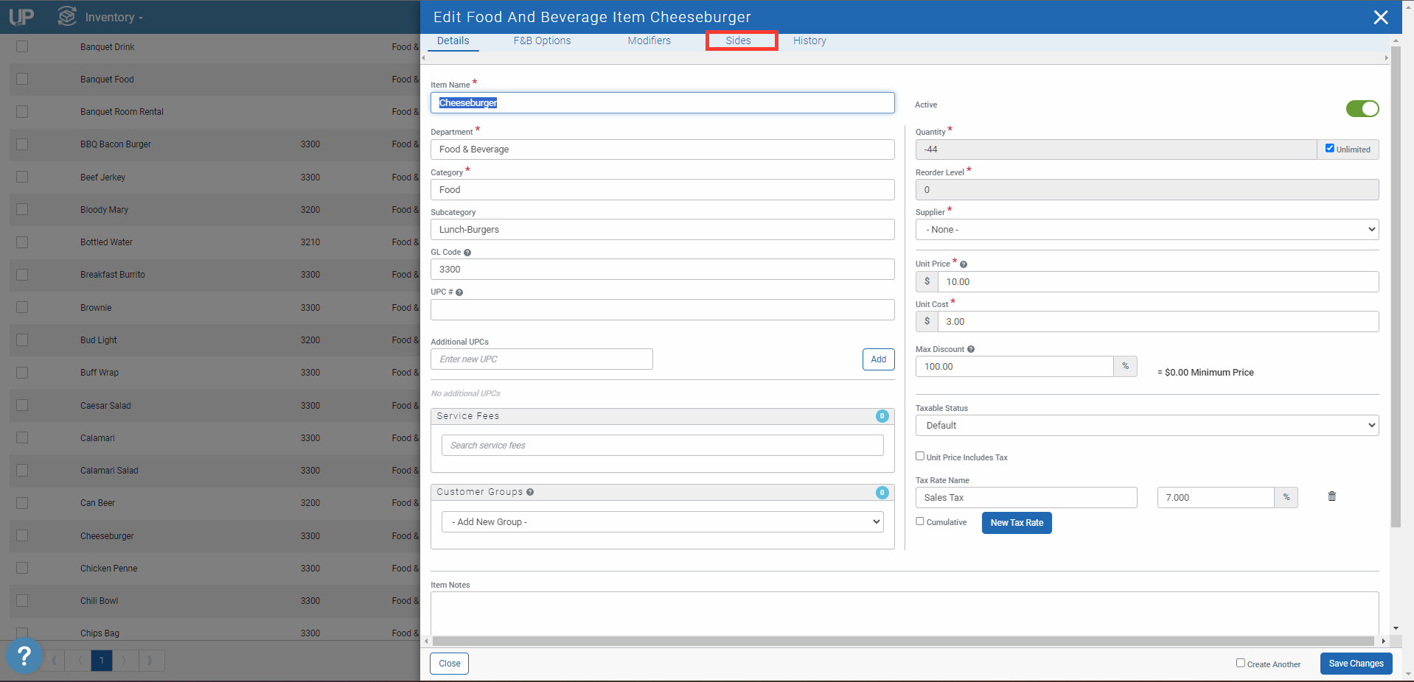This screenshot has width=1414, height=682.
Task: Click the vertical scrollbar of the panel
Action: 1395,286
